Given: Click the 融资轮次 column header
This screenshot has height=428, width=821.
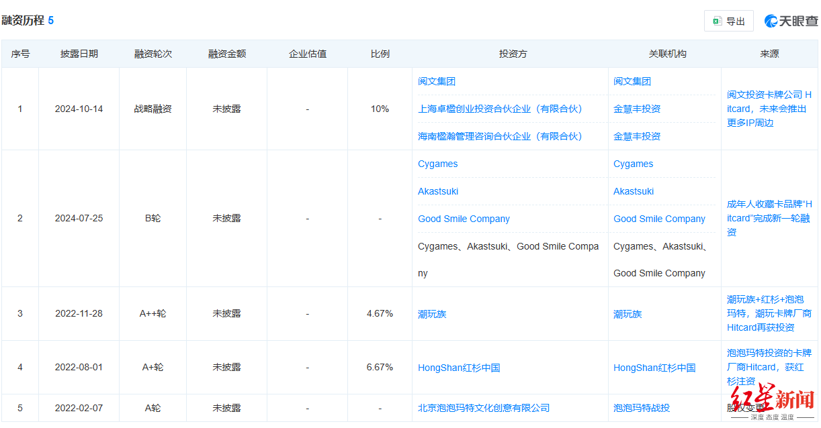Looking at the screenshot, I should tap(153, 54).
